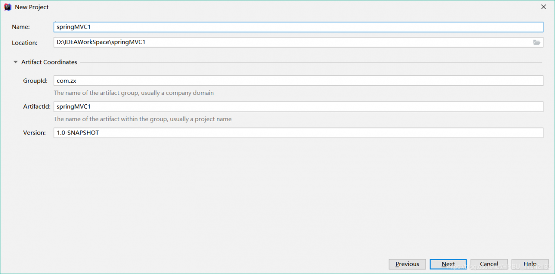Click the "Location:" label
The height and width of the screenshot is (274, 555).
coord(25,43)
